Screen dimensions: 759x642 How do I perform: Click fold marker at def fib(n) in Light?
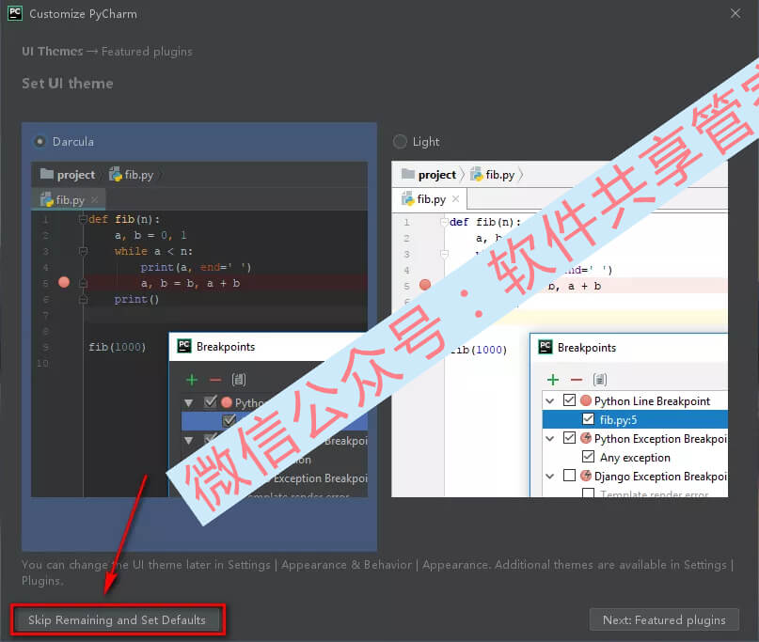(444, 222)
